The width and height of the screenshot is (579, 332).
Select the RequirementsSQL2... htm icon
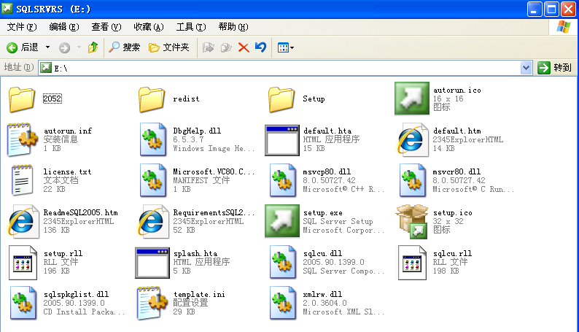click(x=153, y=221)
